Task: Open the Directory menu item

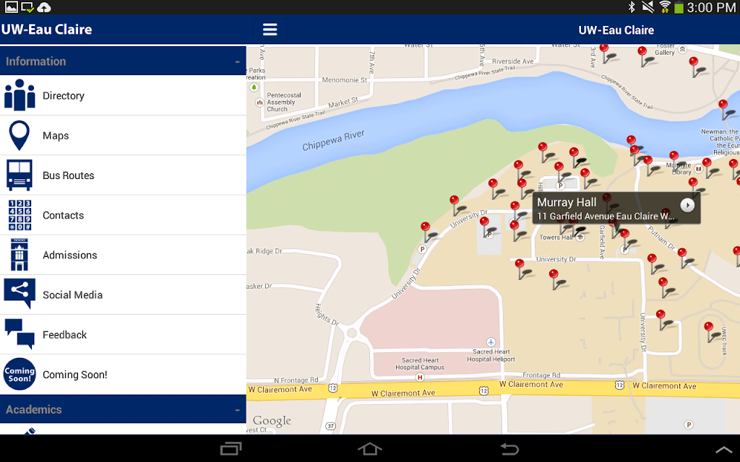Action: 123,95
